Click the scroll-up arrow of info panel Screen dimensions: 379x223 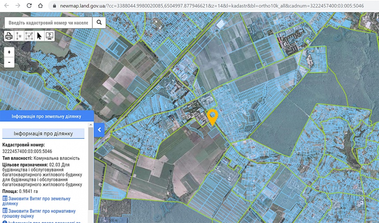click(x=91, y=125)
